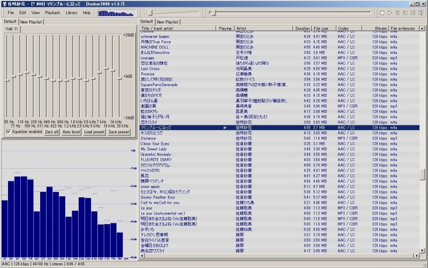Open the Library menu
This screenshot has height=268, width=428.
[72, 12]
